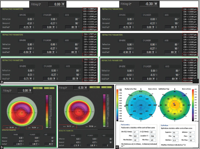Viewport: 200px width, 149px height.
Task: Click the blue plus marker on the Epithelium Map
Action: [174, 104]
